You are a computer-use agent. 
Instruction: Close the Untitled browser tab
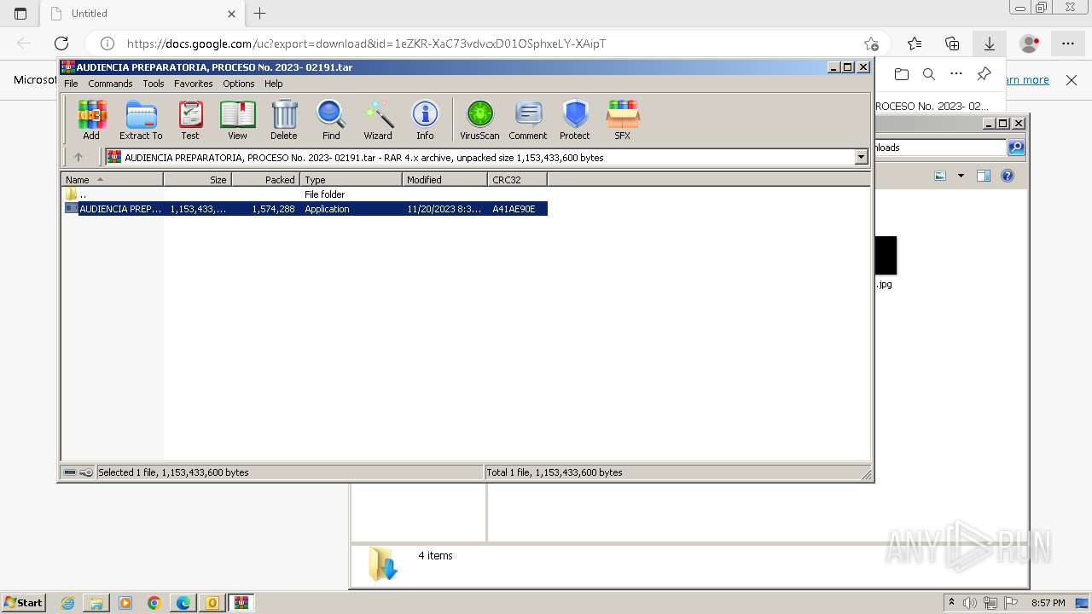231,14
